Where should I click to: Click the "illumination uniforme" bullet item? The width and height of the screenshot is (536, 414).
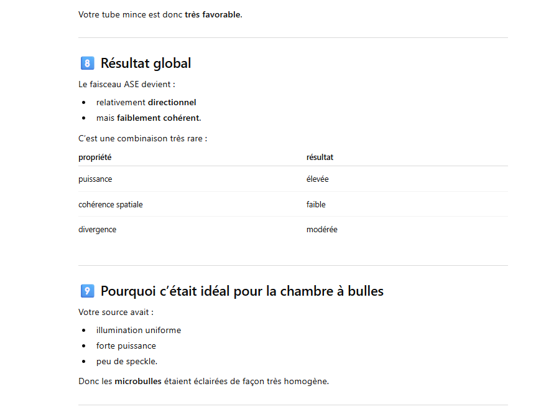138,330
